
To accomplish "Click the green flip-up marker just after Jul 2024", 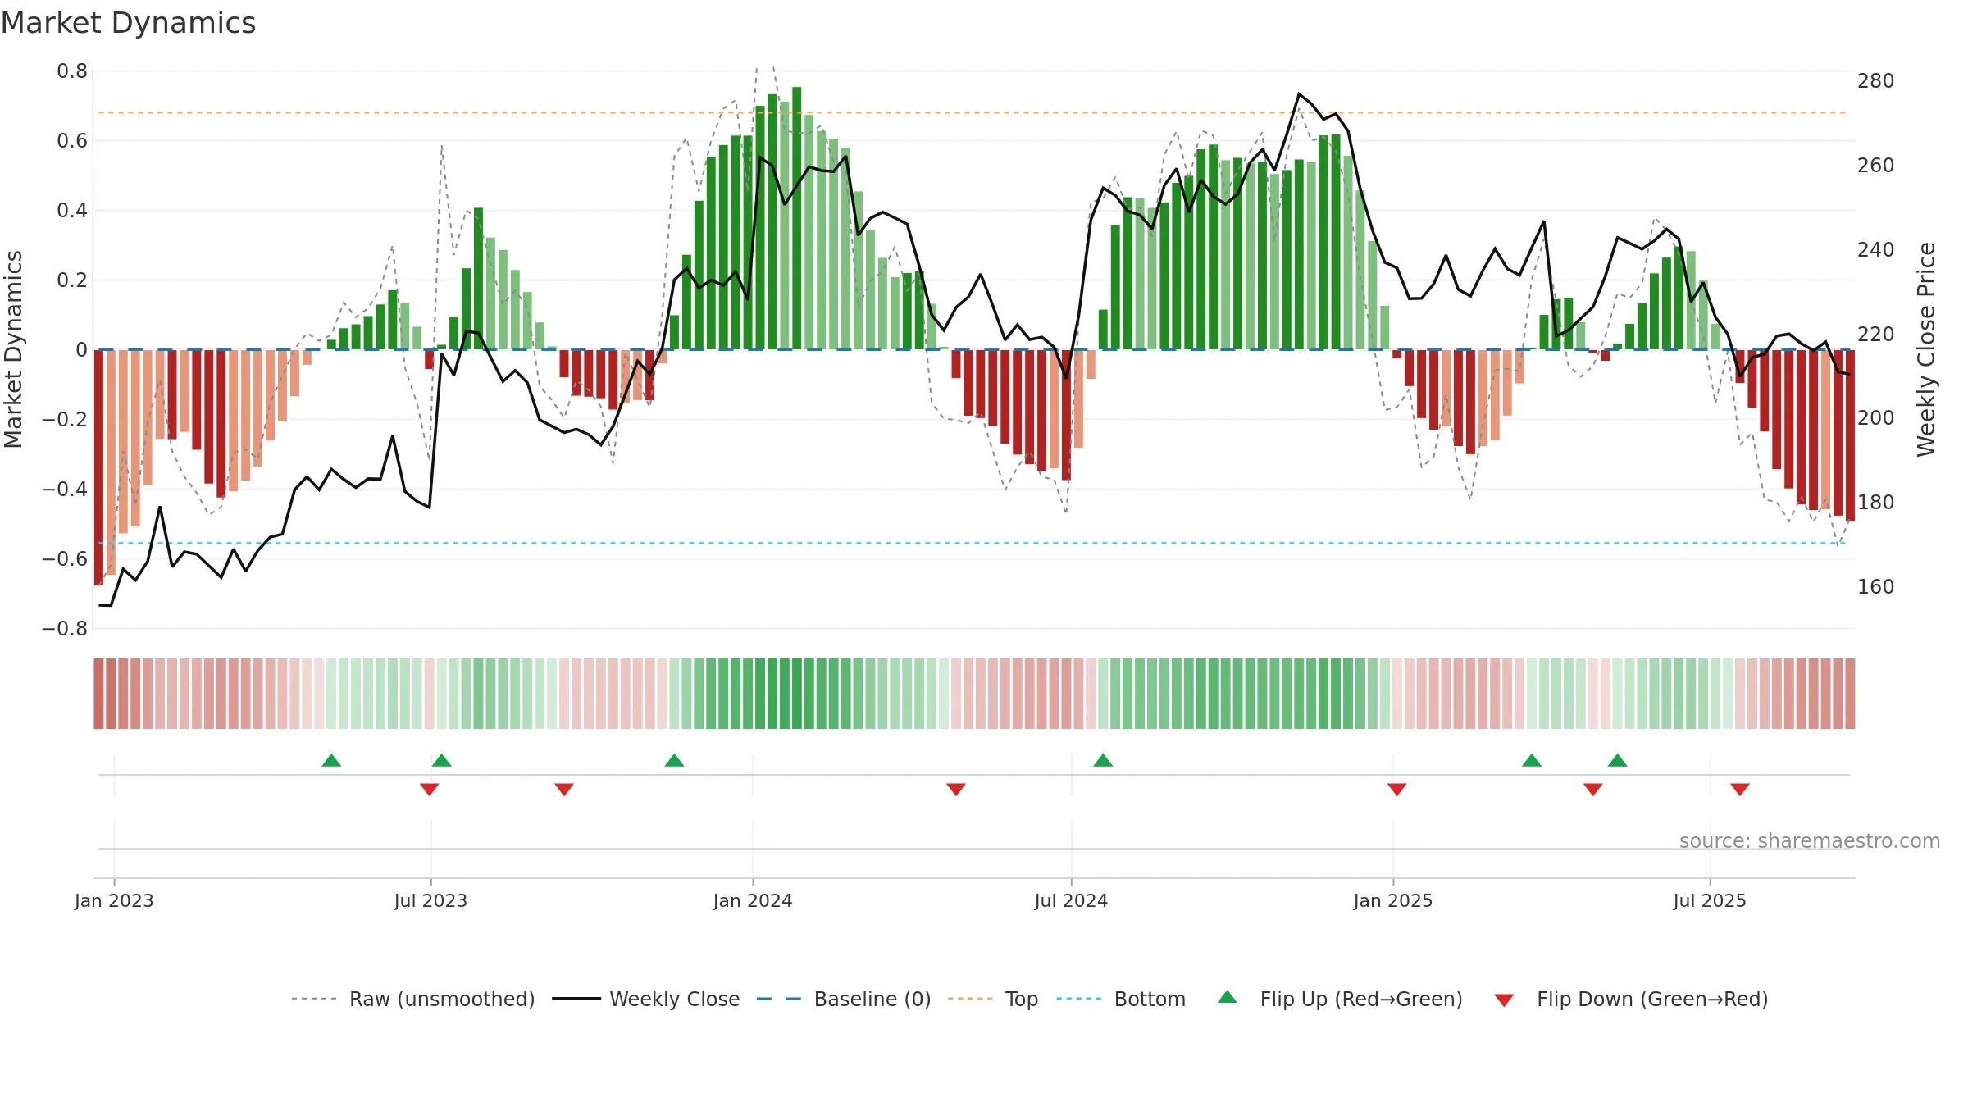I will click(x=1103, y=760).
